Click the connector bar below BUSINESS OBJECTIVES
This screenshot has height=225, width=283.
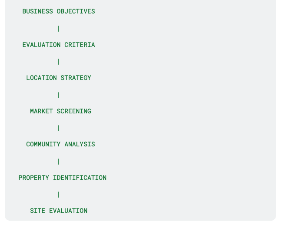coord(59,29)
